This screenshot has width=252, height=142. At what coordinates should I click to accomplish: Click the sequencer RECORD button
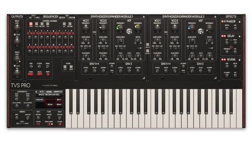pos(70,24)
